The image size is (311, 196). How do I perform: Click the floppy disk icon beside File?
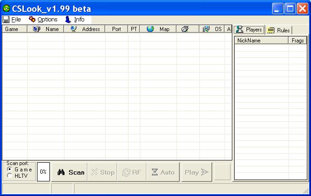click(6, 19)
